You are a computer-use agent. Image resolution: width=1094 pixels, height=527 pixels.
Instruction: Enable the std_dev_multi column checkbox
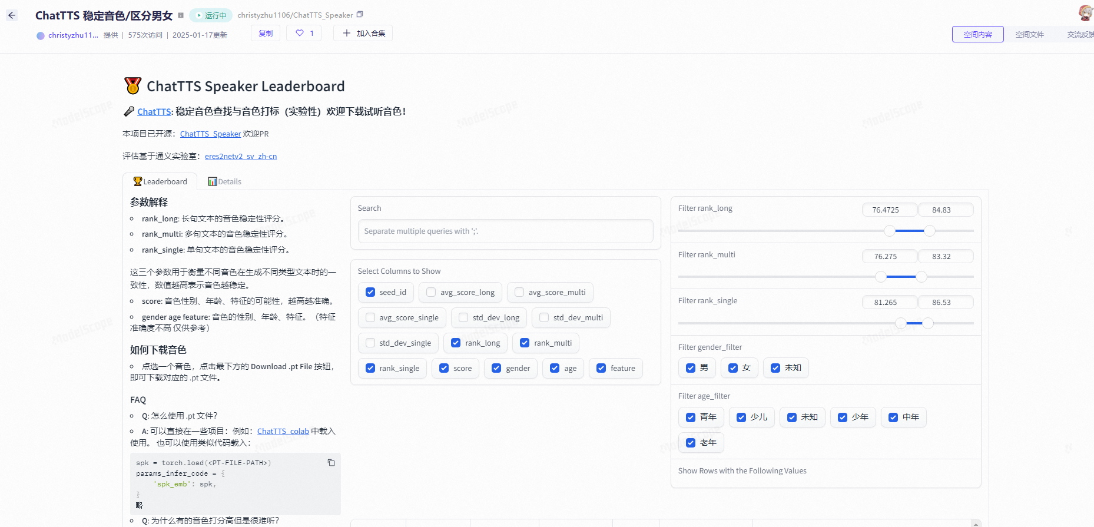[544, 317]
